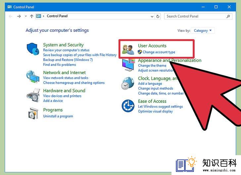Open User Accounts people icon

128,50
